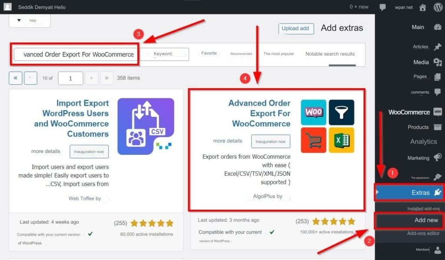This screenshot has width=445, height=260.
Task: Switch to the Favorite tab
Action: tap(209, 53)
